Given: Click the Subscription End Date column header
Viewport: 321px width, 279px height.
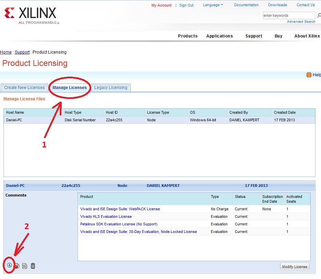Looking at the screenshot, I should pos(272,199).
